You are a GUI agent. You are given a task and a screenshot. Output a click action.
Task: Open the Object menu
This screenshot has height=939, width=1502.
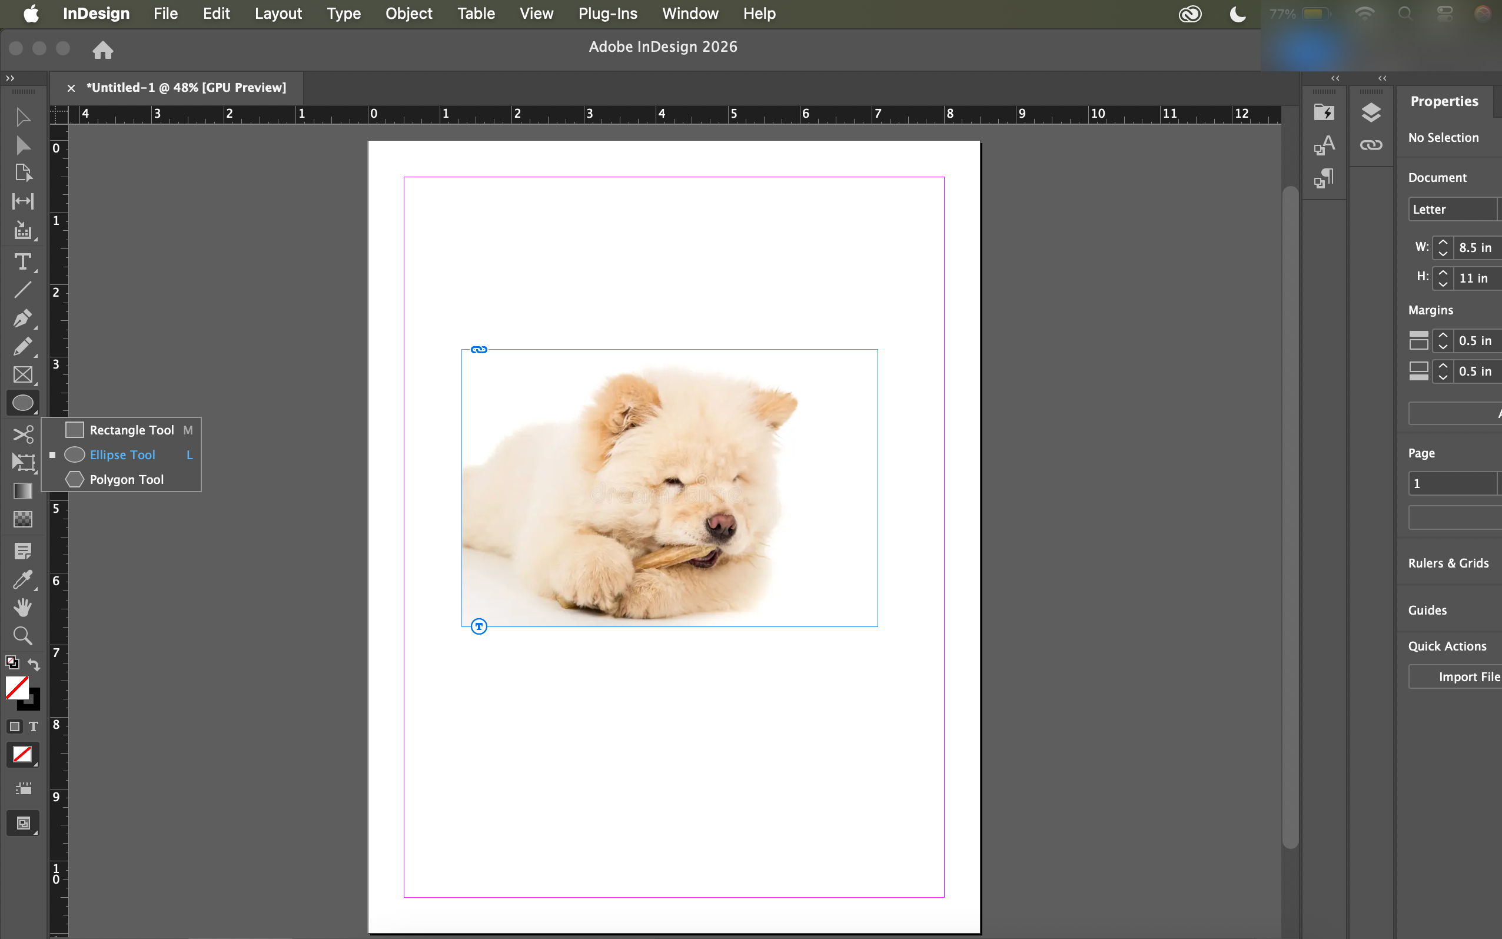pyautogui.click(x=408, y=14)
